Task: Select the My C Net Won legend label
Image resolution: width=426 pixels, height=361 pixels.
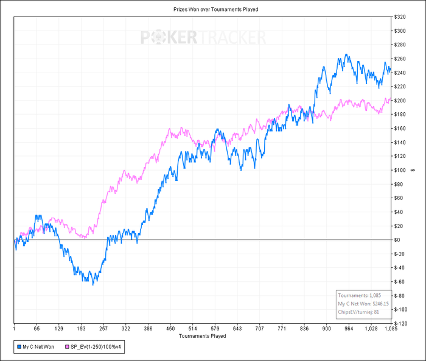Action: tap(38, 347)
